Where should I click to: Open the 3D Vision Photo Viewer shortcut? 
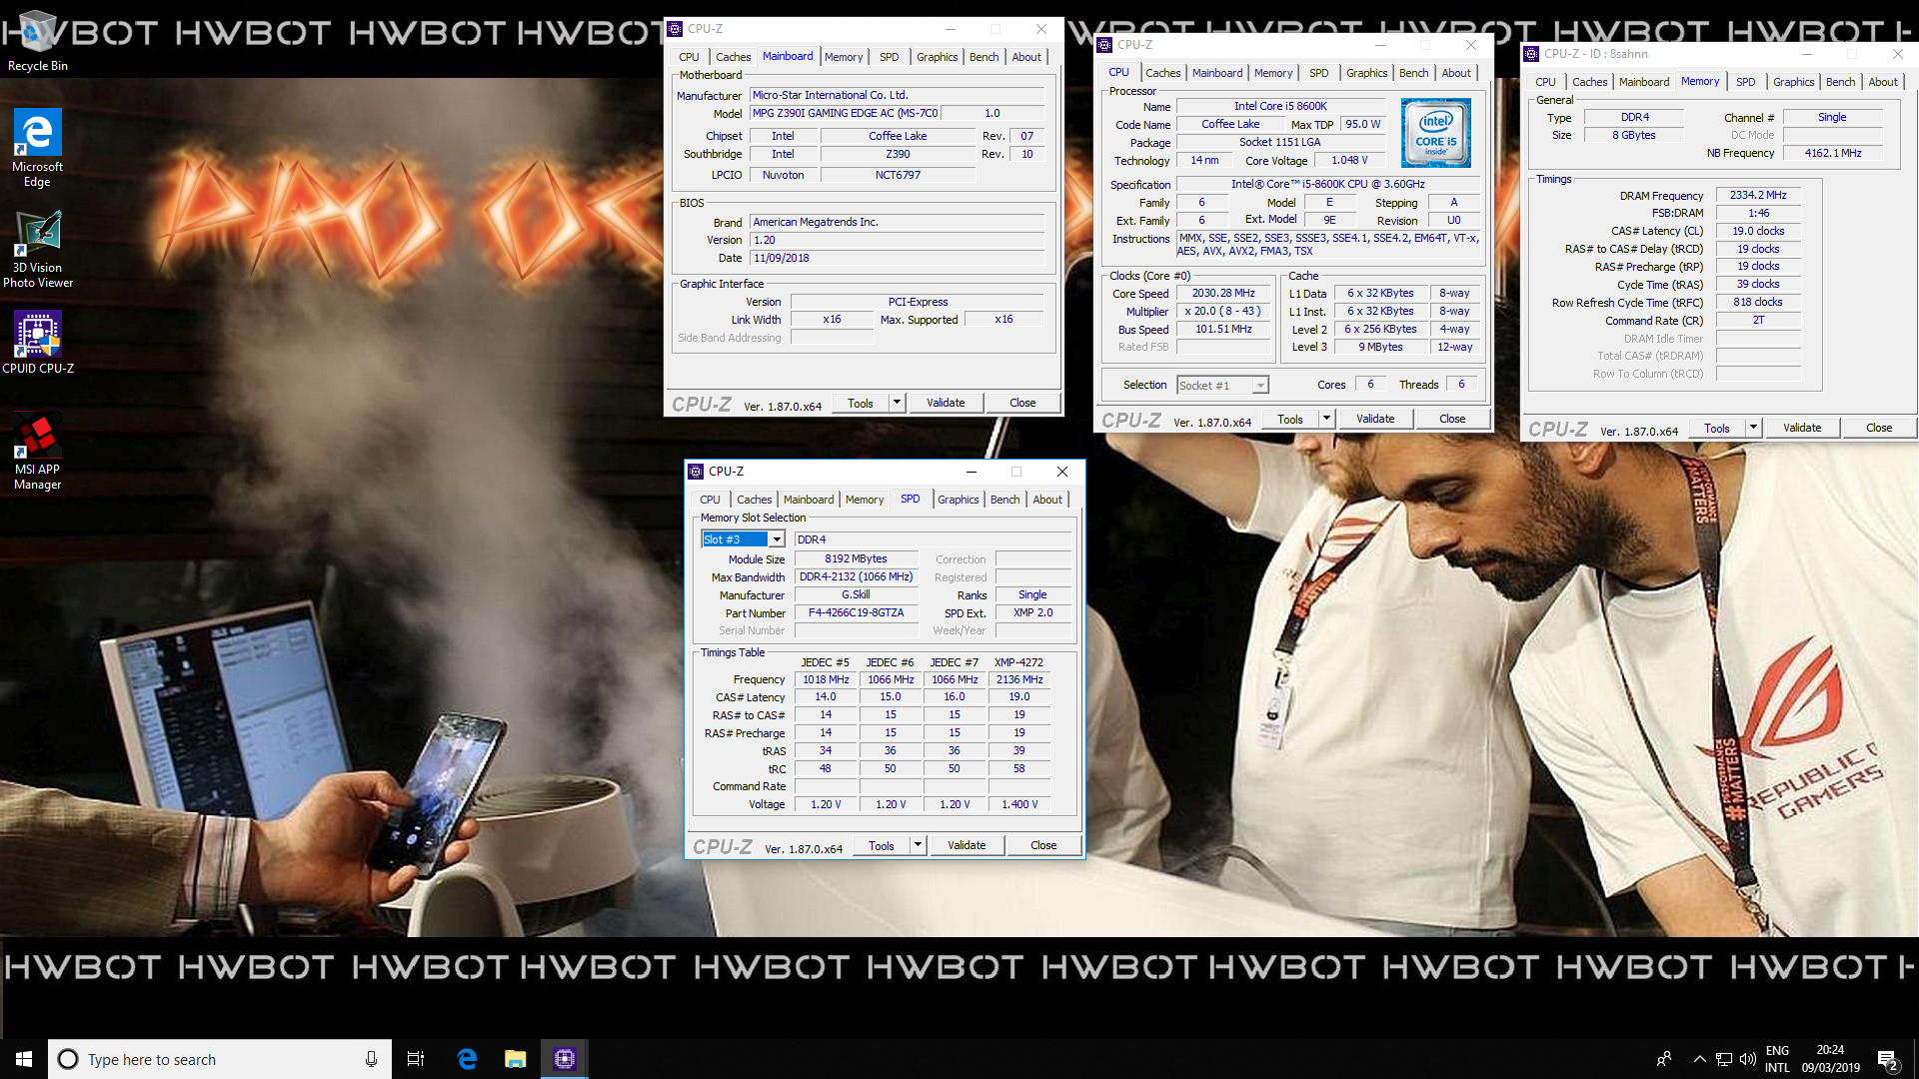37,250
